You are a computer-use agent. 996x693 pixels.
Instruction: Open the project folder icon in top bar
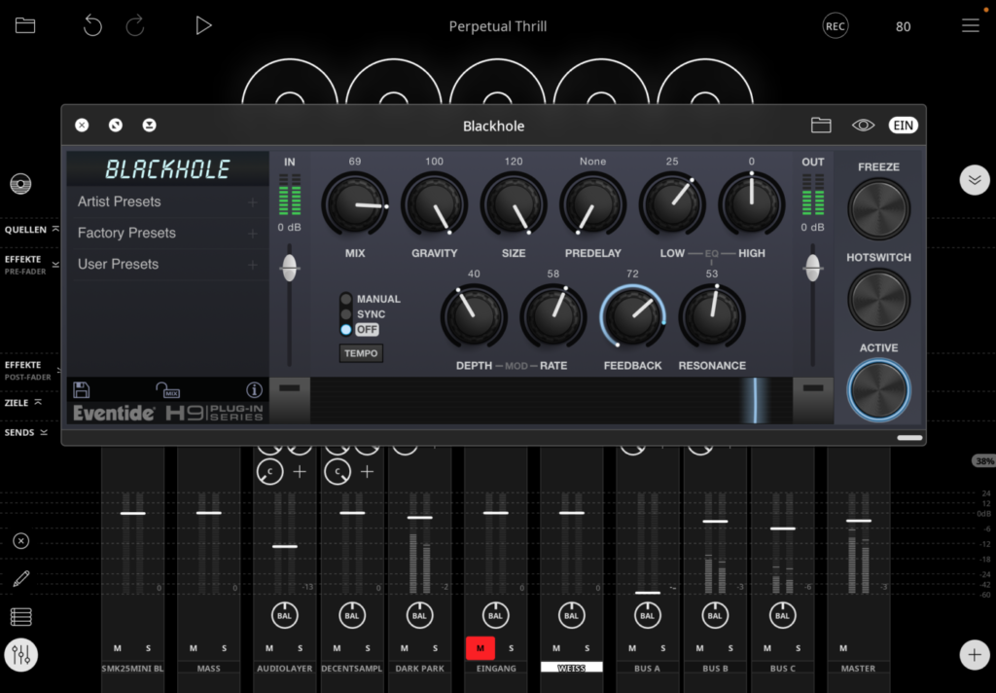coord(25,26)
